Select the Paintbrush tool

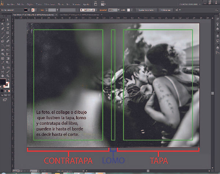[3, 37]
